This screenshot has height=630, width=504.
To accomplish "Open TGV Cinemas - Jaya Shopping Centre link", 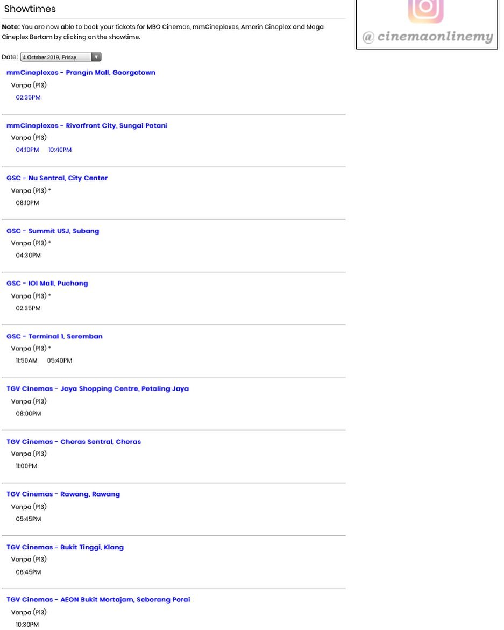I will point(97,388).
